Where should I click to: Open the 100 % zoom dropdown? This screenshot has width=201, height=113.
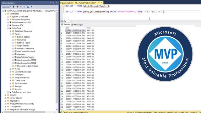pos(69,21)
